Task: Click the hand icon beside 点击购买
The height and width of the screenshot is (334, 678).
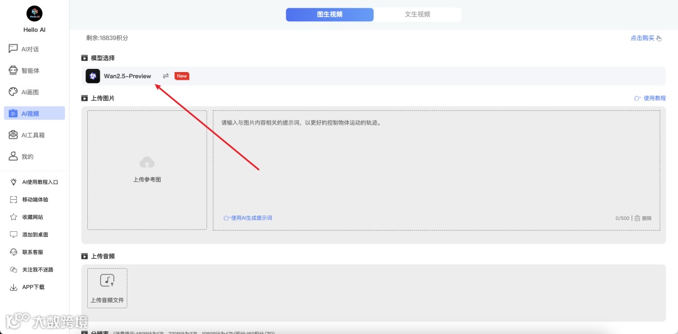Action: (x=659, y=38)
